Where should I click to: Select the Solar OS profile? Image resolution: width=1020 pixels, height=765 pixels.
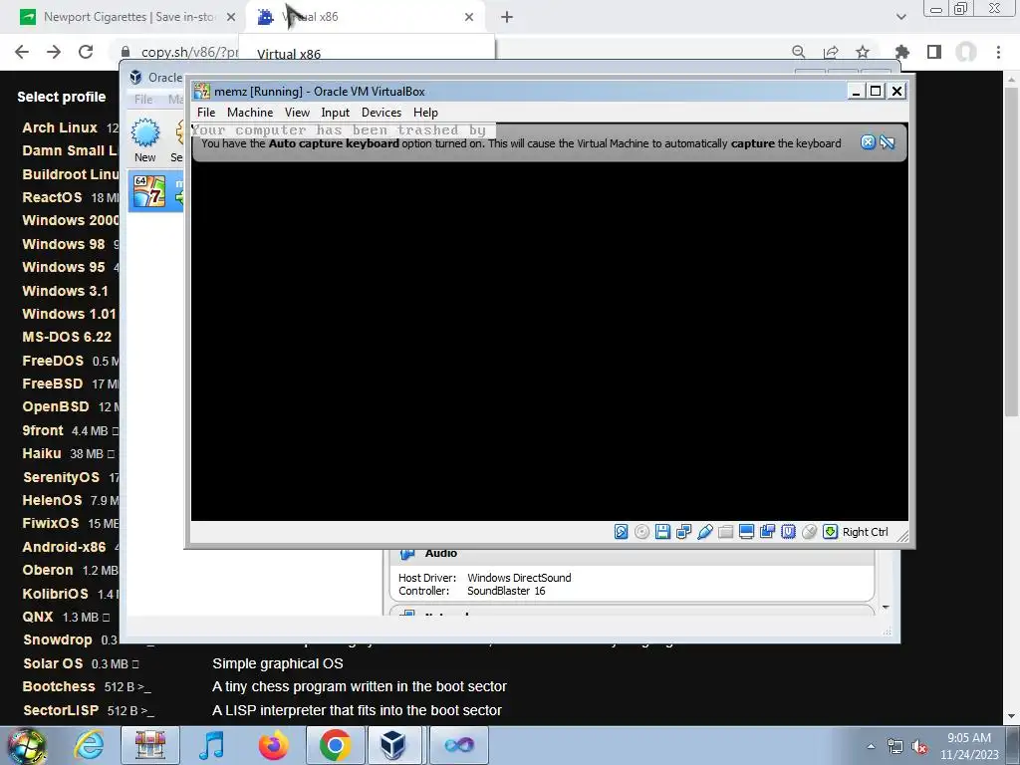[x=53, y=663]
